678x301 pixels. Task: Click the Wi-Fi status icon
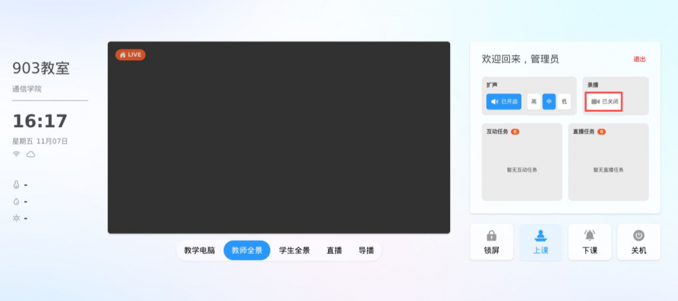[x=16, y=155]
